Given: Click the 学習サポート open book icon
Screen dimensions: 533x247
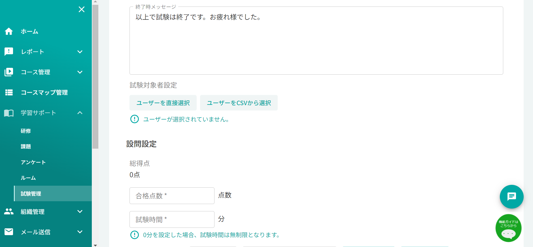Looking at the screenshot, I should (x=9, y=113).
